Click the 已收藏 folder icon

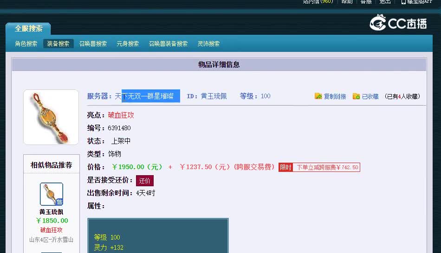click(x=357, y=96)
